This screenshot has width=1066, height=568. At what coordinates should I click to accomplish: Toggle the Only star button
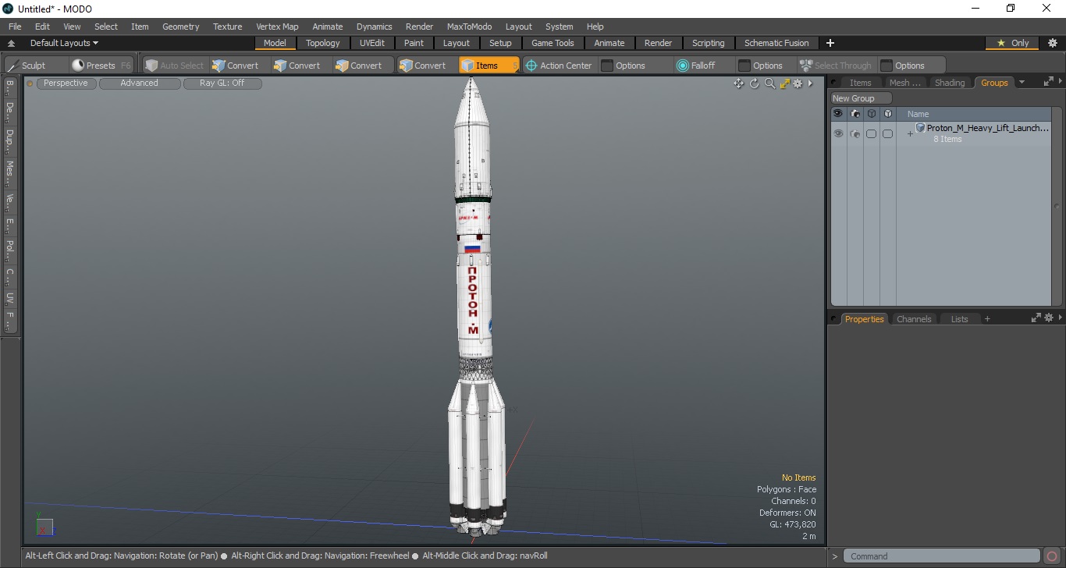pyautogui.click(x=1012, y=43)
